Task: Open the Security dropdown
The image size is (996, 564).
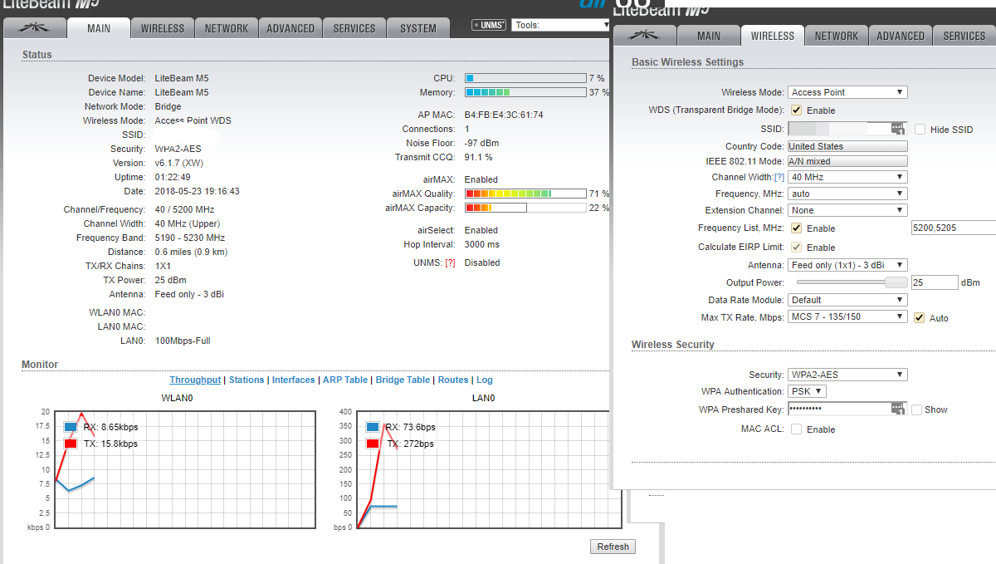Action: [x=847, y=375]
